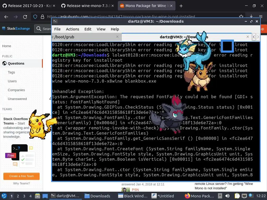
Task: Close the Release 2017-10-23 browser tab
Action: pos(54,6)
